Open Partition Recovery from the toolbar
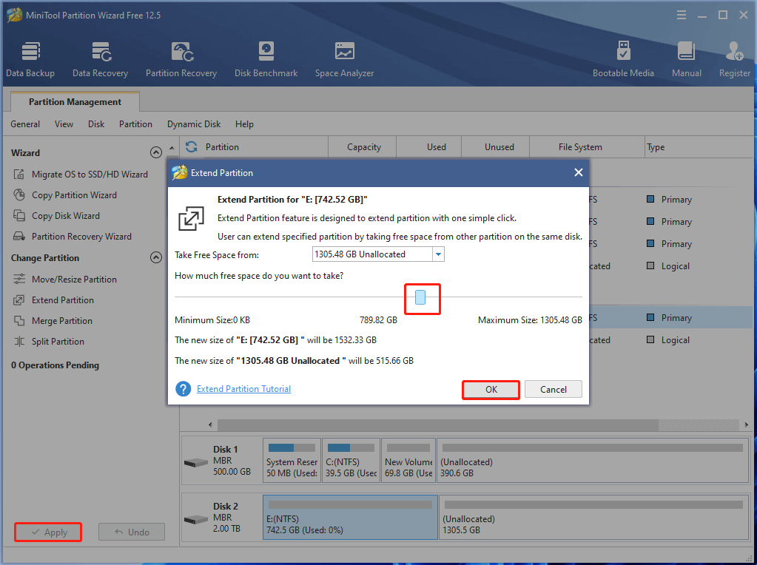This screenshot has width=757, height=565. click(x=181, y=59)
